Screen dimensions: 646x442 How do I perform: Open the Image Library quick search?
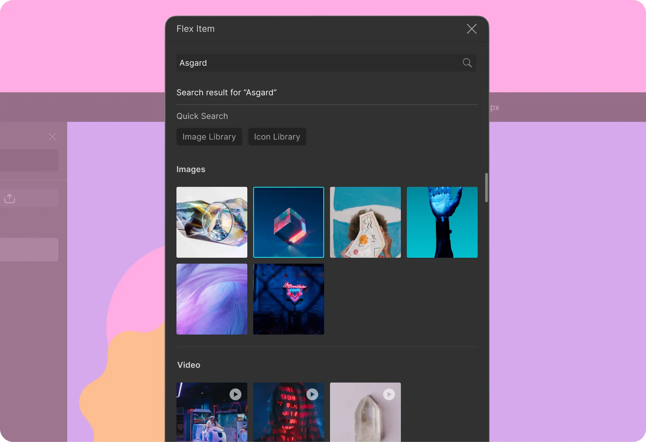(x=209, y=137)
